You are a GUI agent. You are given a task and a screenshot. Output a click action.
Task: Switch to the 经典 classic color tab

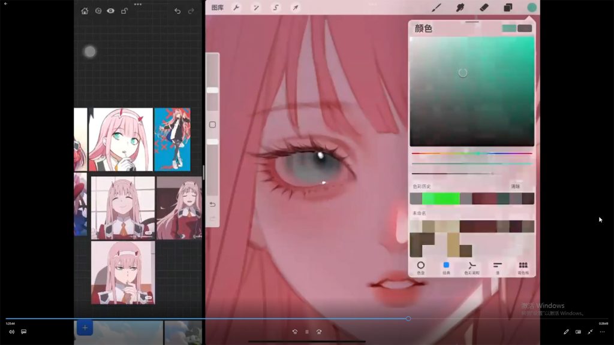[446, 267]
